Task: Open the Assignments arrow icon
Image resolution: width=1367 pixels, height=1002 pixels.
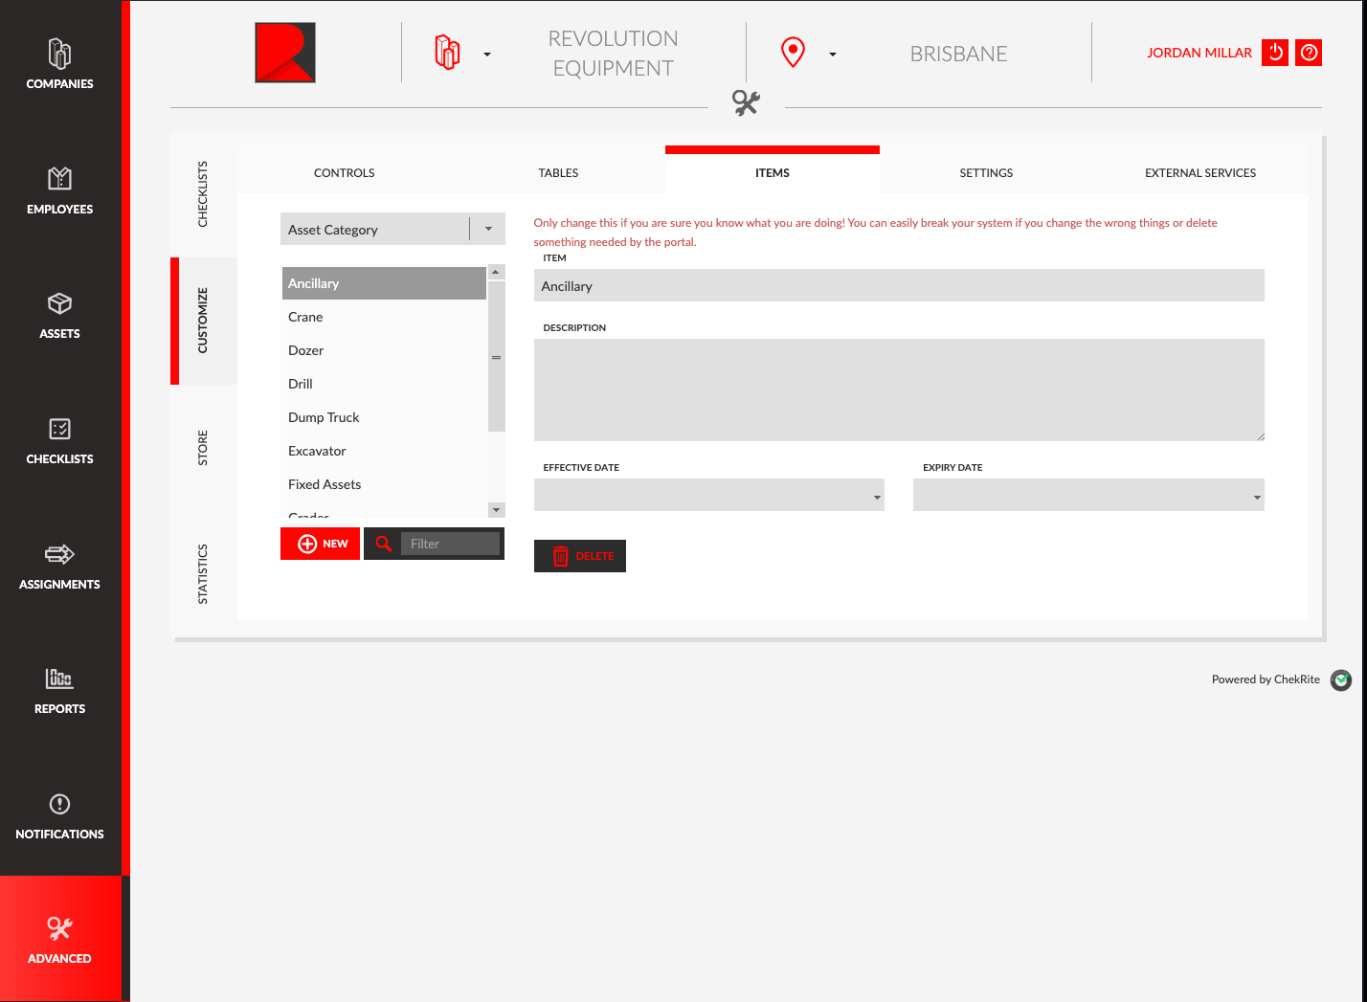Action: [x=59, y=553]
